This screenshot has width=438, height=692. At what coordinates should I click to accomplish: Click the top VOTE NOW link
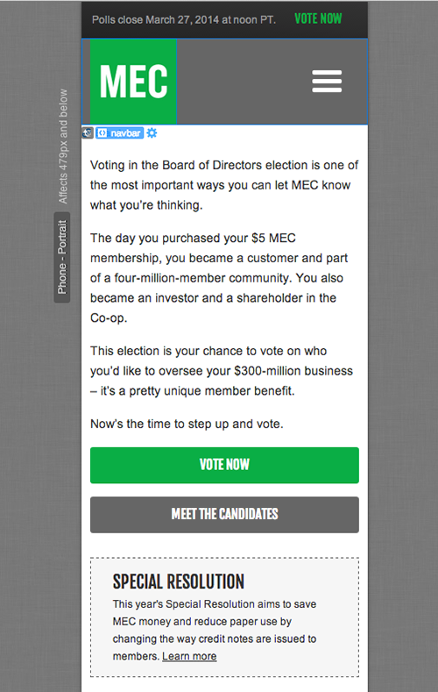(318, 18)
